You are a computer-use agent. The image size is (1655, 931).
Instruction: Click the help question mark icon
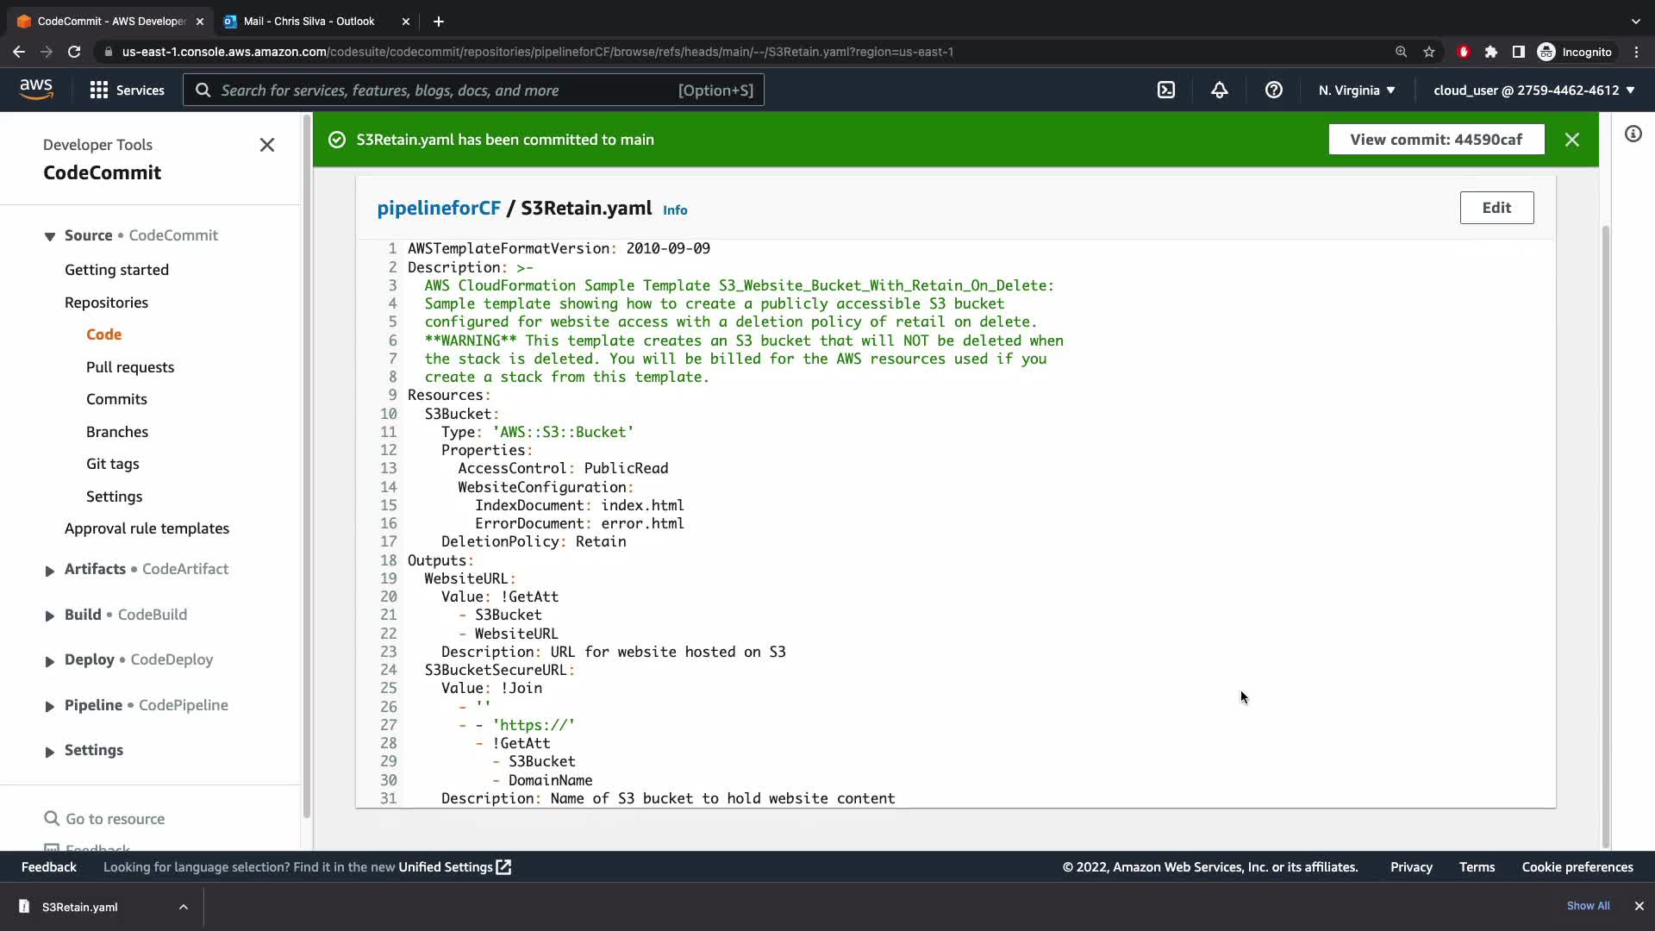coord(1273,90)
